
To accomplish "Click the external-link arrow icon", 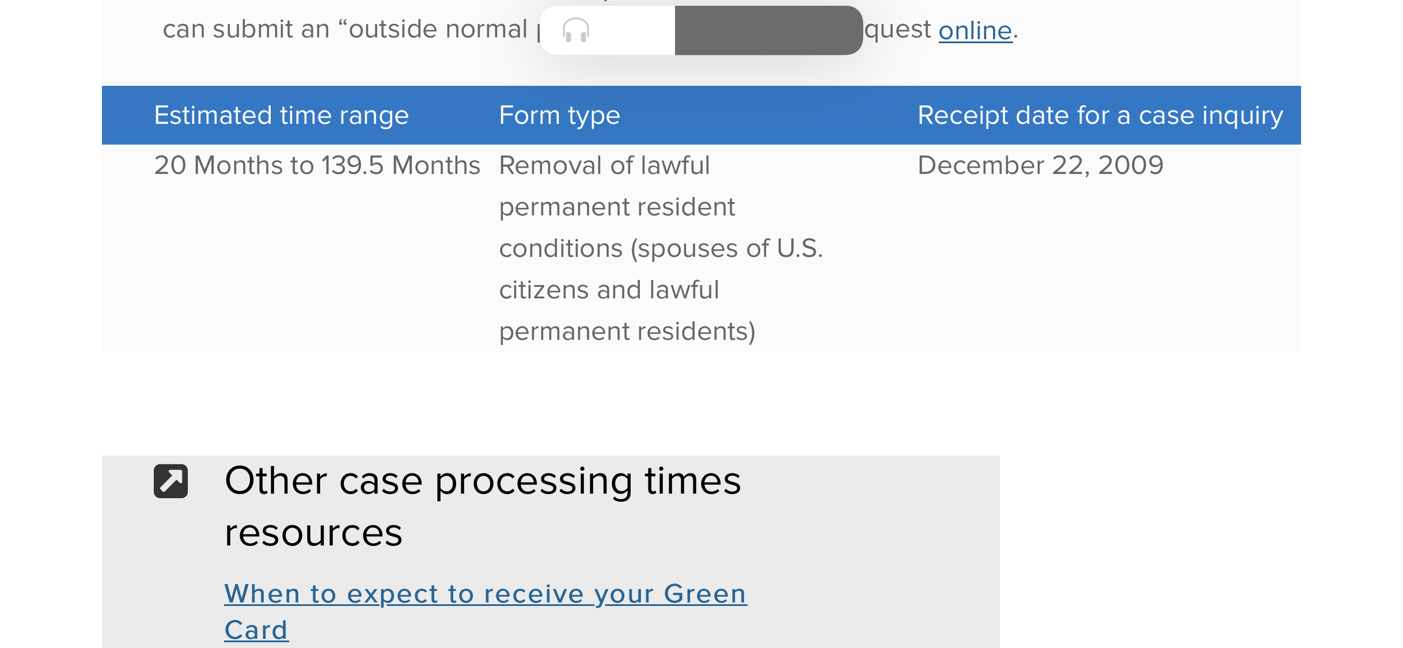I will [171, 481].
